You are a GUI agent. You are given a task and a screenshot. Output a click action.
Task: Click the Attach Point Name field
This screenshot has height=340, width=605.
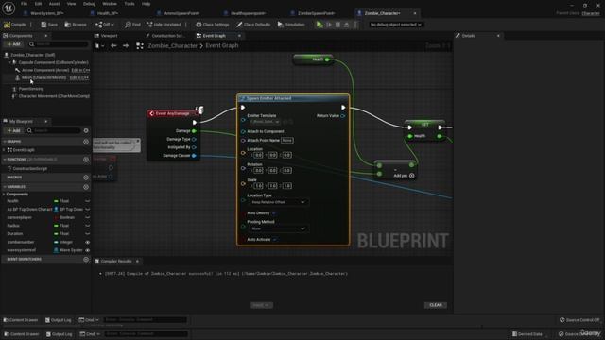pyautogui.click(x=287, y=141)
